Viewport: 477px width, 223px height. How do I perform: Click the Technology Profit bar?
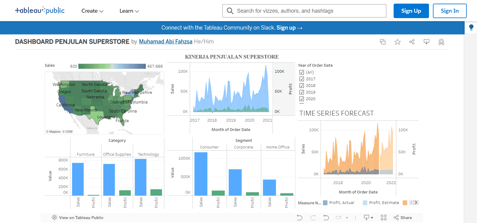[156, 193]
